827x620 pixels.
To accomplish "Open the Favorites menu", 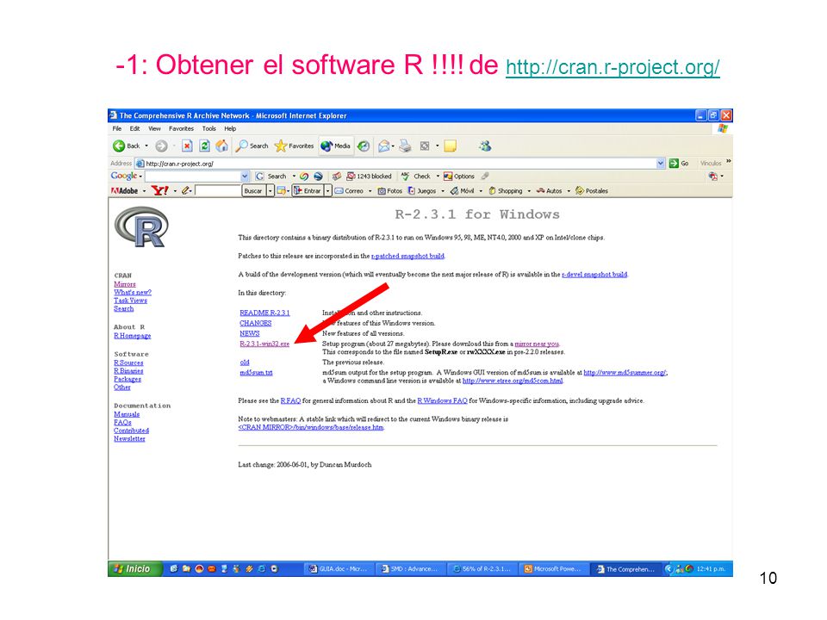I will (x=182, y=128).
